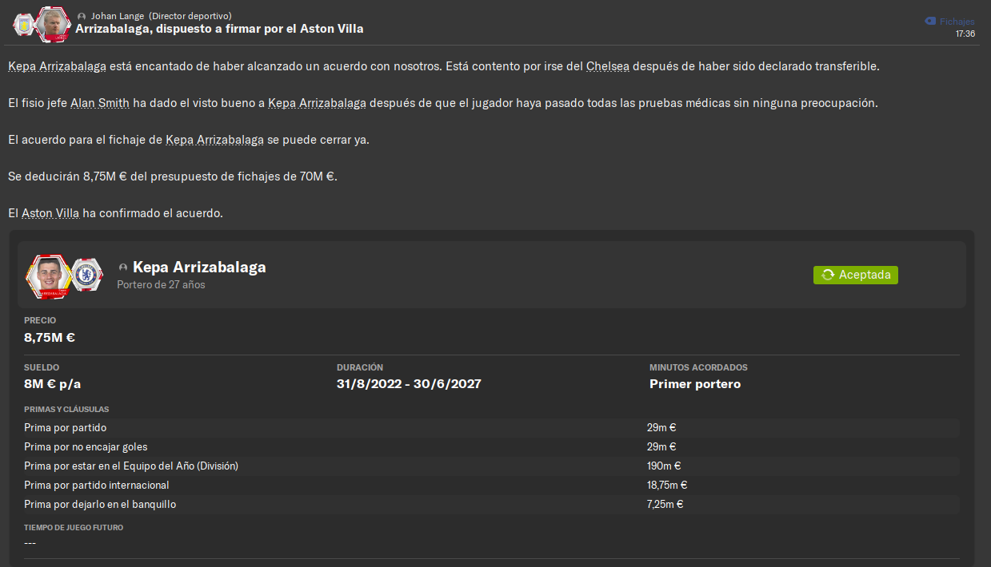Select the Prima por partido row
The image size is (991, 567).
click(x=491, y=428)
